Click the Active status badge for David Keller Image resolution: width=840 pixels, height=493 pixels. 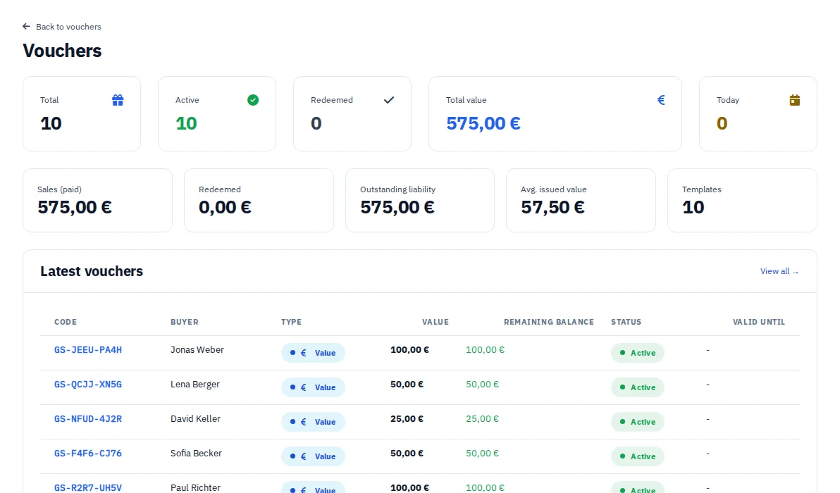(x=638, y=422)
